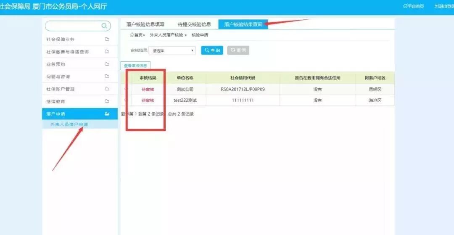Click the RS0A201712LJP08PK9 credit code cell

(x=243, y=90)
